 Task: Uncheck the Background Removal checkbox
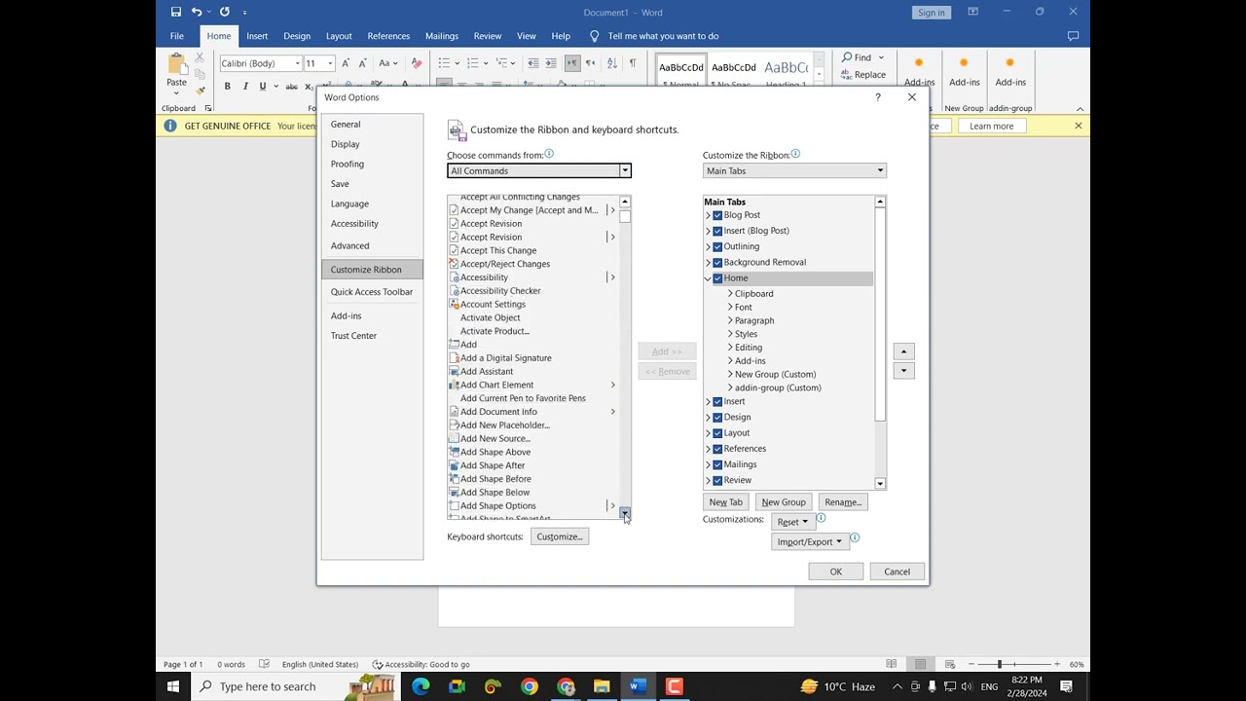[x=717, y=262]
